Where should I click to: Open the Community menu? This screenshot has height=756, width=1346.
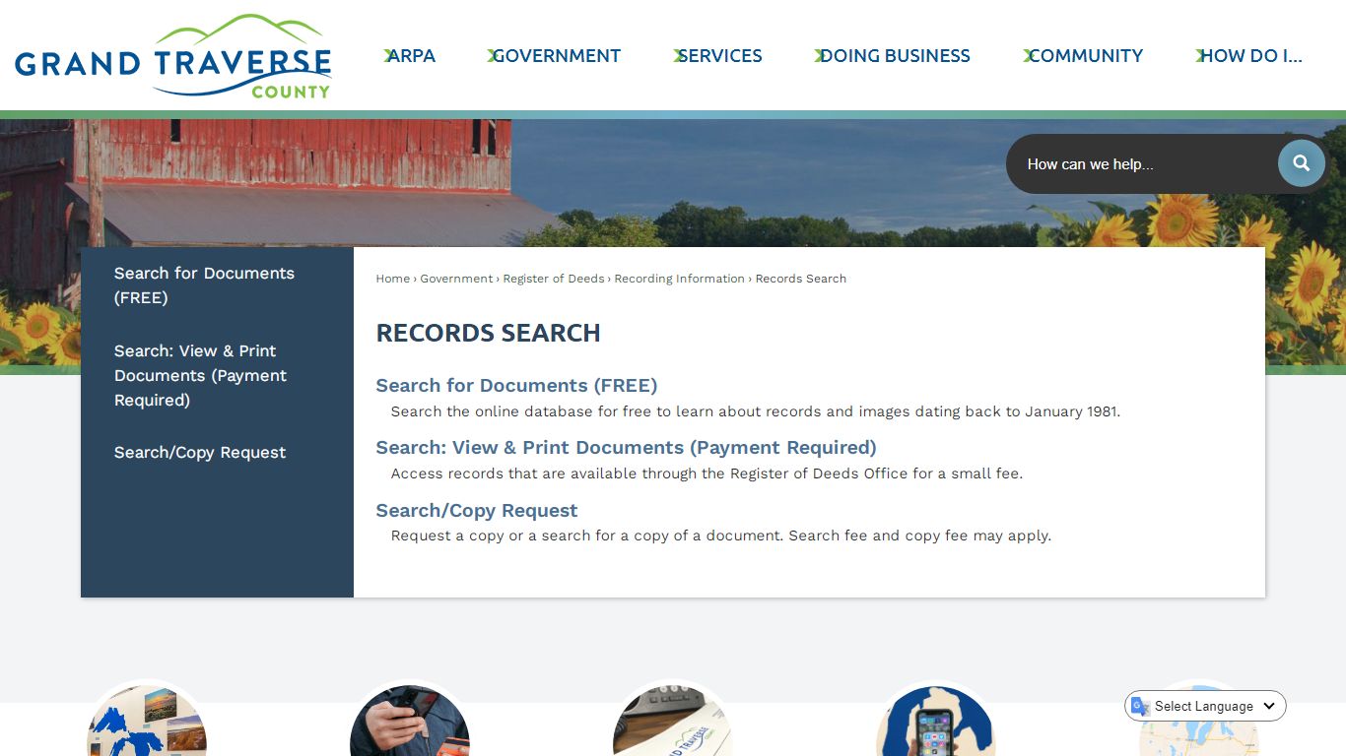point(1083,56)
